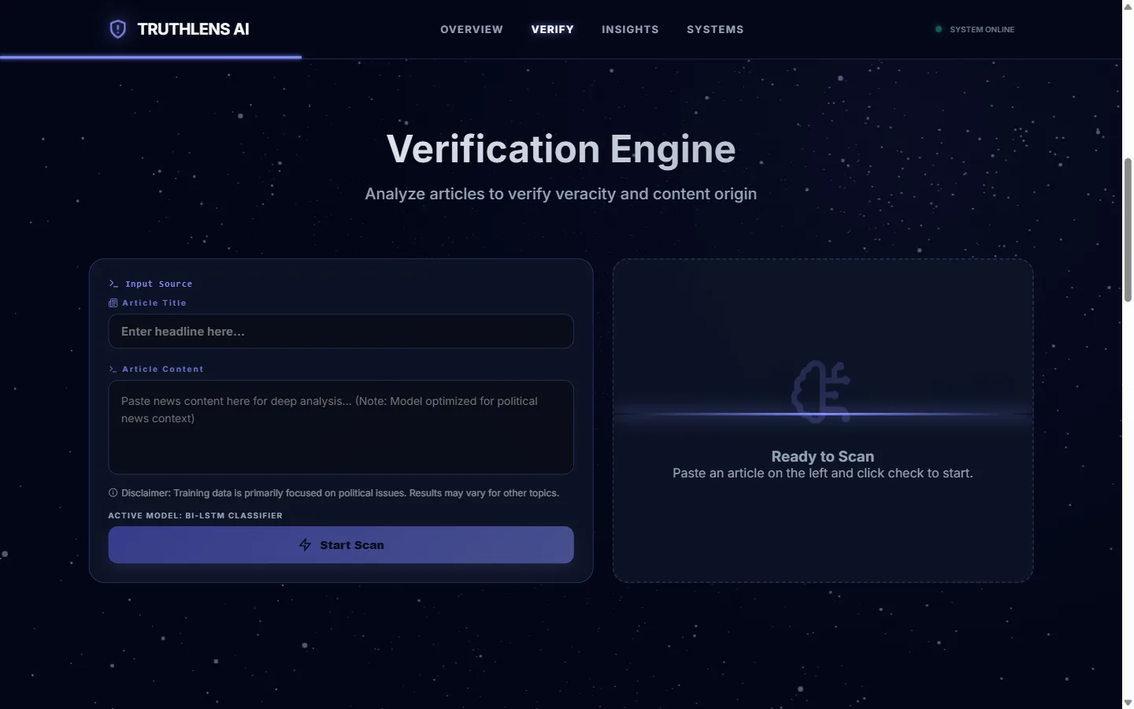Click the 'Input Source' label
This screenshot has width=1134, height=709.
[159, 284]
